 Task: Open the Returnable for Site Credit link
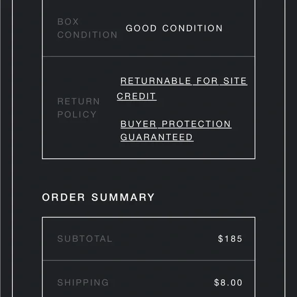[182, 89]
